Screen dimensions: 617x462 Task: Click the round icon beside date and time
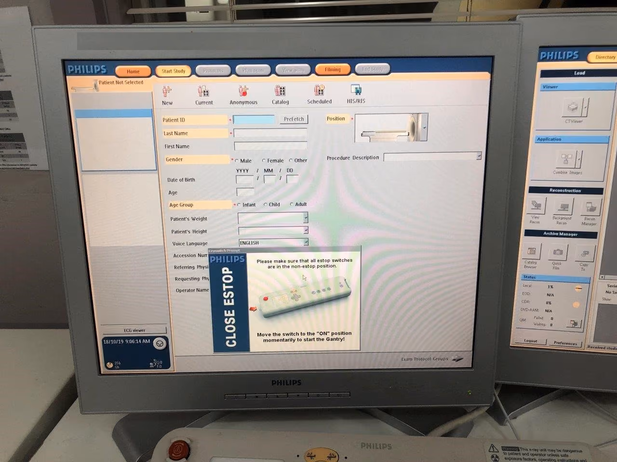160,343
